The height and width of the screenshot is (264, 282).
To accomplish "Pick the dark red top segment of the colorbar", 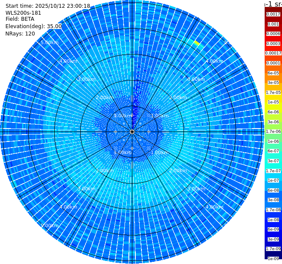I will pyautogui.click(x=273, y=10).
